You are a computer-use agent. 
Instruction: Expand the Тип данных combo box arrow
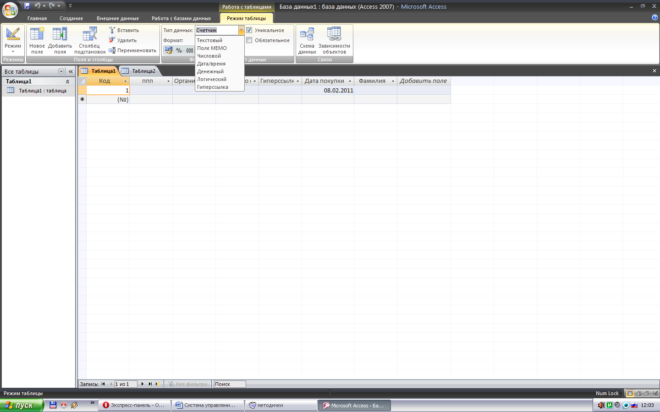pos(241,30)
